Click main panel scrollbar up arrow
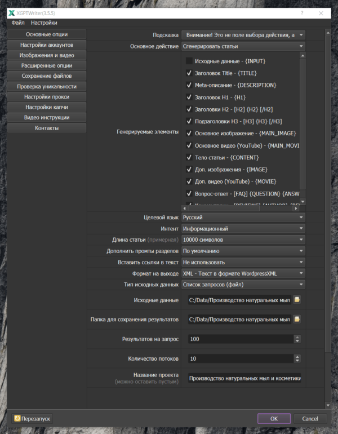Image resolution: width=338 pixels, height=434 pixels. pos(328,33)
